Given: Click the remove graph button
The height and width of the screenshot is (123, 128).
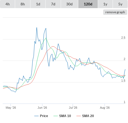Looking at the screenshot, I should [115, 12].
